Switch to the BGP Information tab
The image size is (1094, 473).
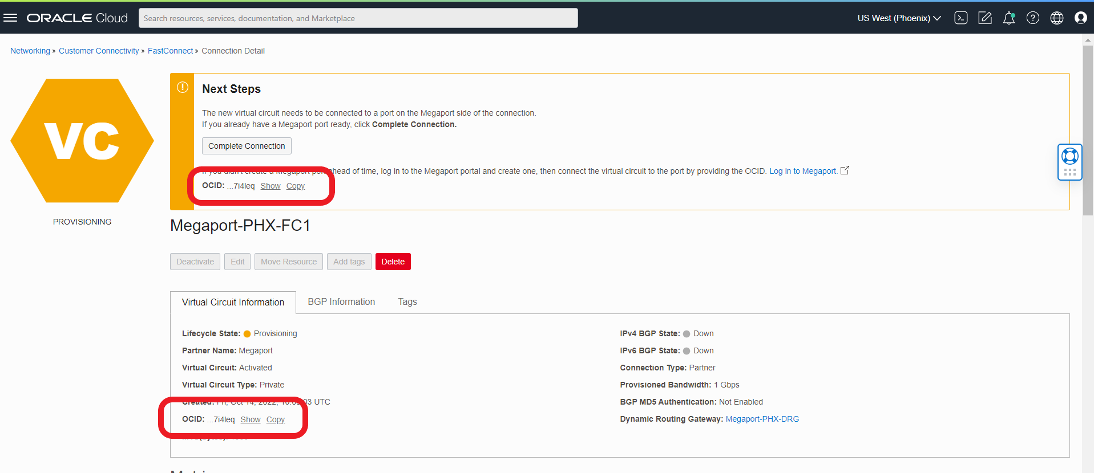pyautogui.click(x=341, y=301)
